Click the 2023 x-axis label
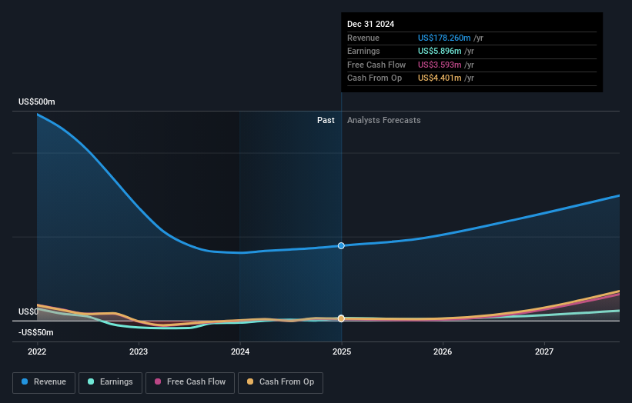Viewport: 632px width, 403px height. [139, 351]
